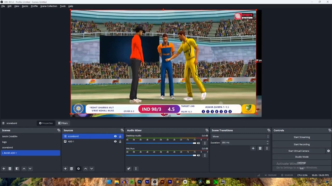Open Photoshop from the taskbar

point(140,182)
